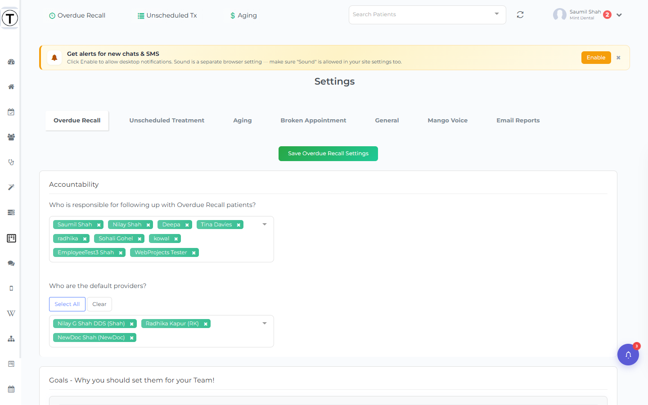Open the floating notification bell button
This screenshot has width=648, height=405.
click(628, 355)
